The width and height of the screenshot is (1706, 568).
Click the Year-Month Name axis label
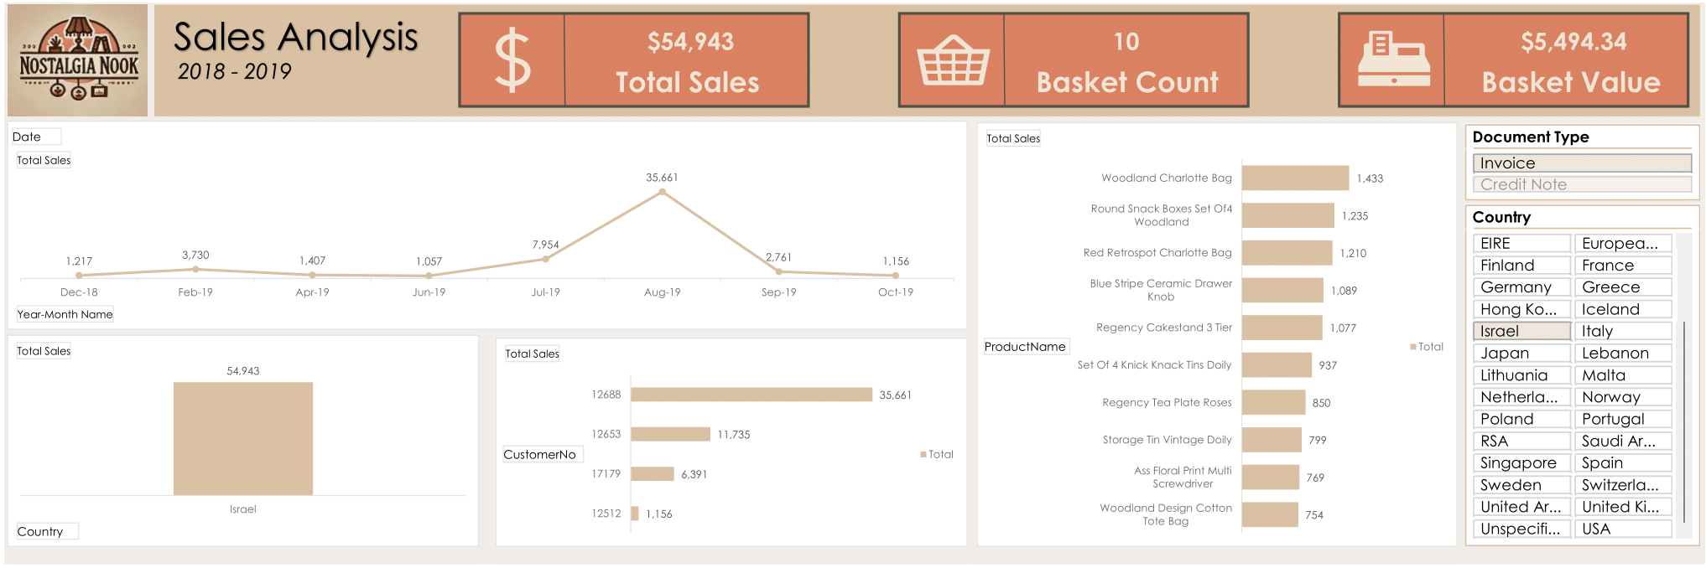[65, 312]
